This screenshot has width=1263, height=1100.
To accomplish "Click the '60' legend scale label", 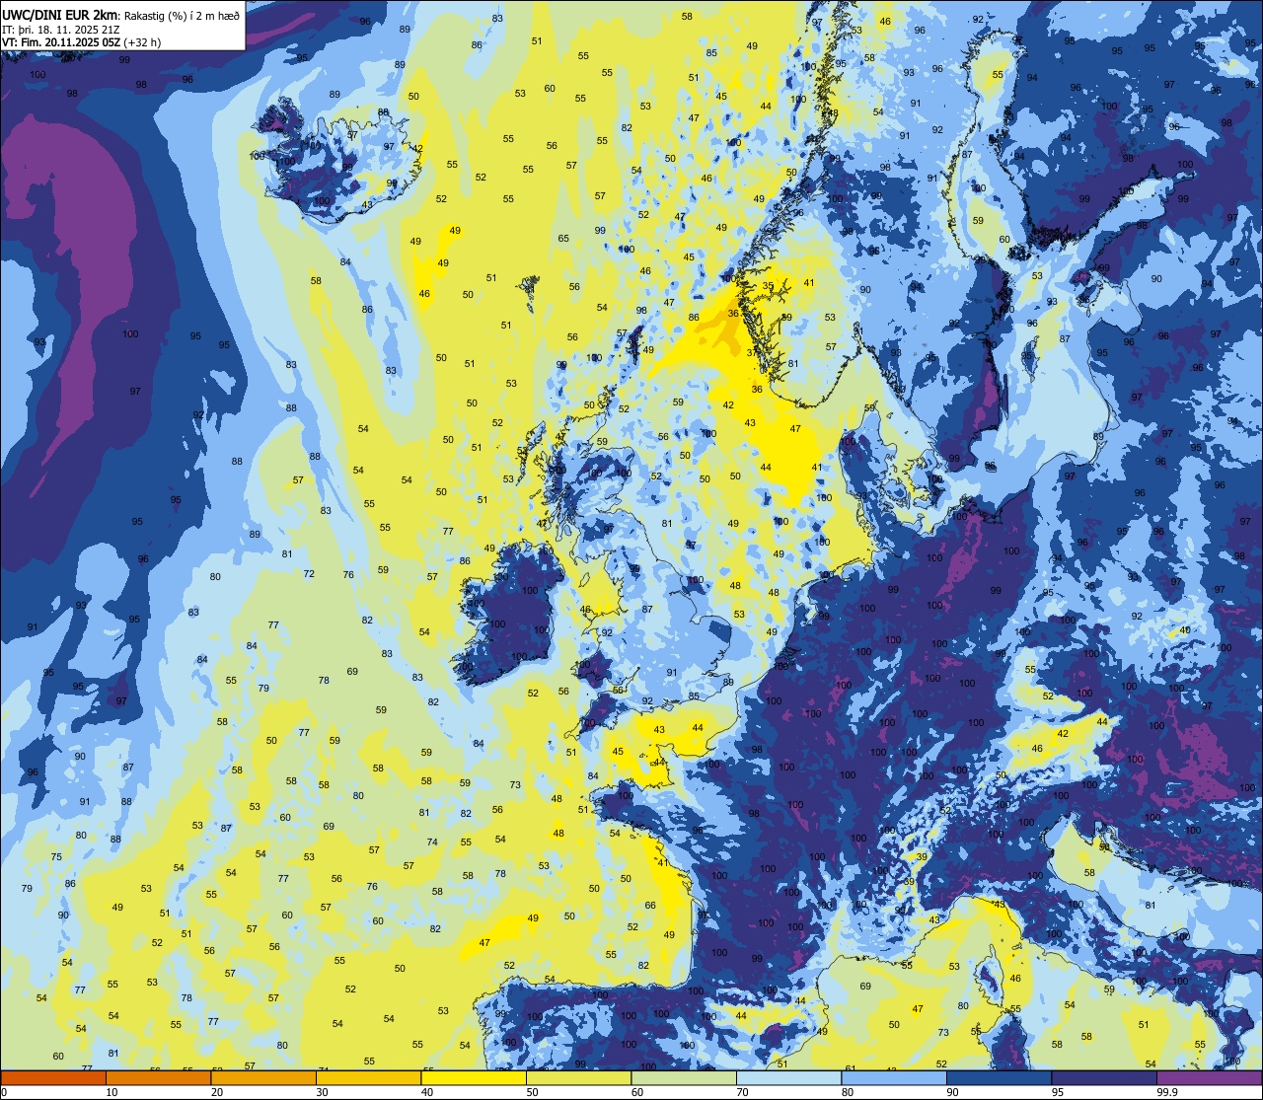I will pyautogui.click(x=637, y=1092).
